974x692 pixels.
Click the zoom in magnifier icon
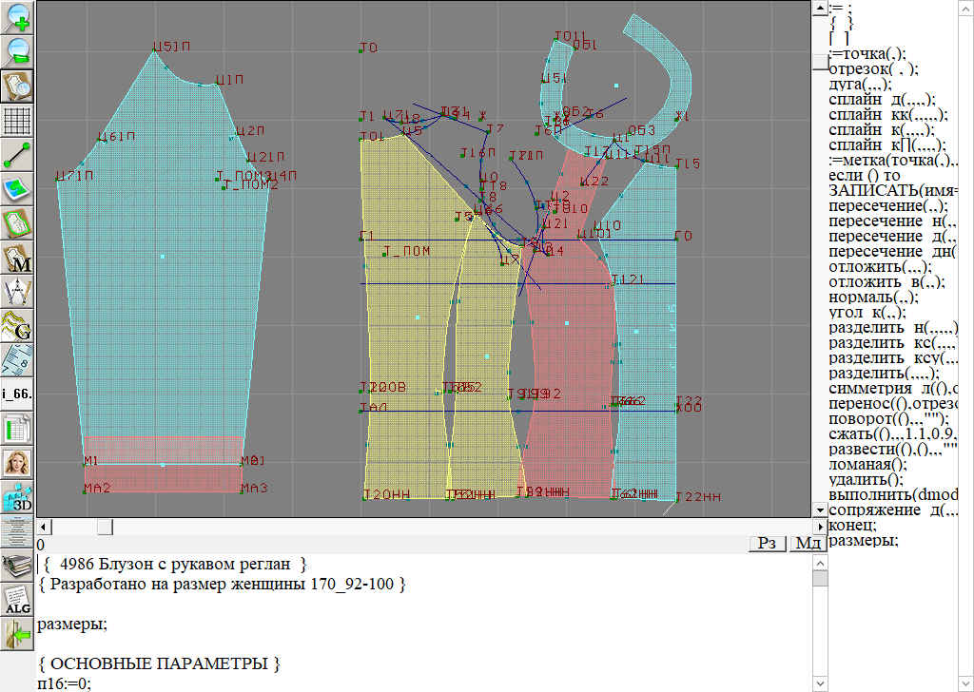(x=18, y=17)
